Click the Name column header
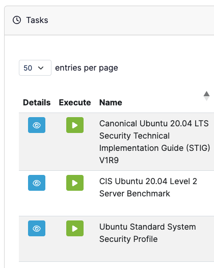This screenshot has width=214, height=268. 111,102
